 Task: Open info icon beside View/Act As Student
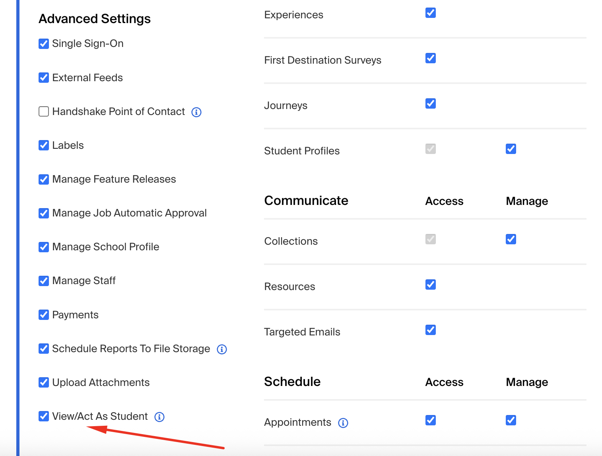click(159, 417)
